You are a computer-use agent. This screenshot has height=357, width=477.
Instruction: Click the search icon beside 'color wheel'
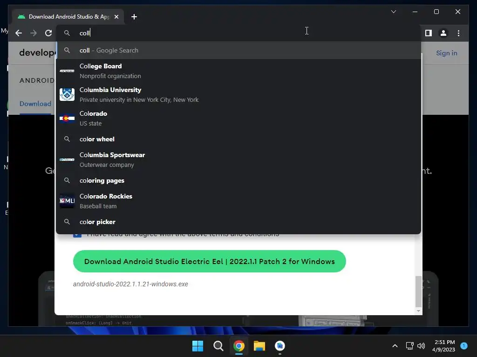point(67,139)
